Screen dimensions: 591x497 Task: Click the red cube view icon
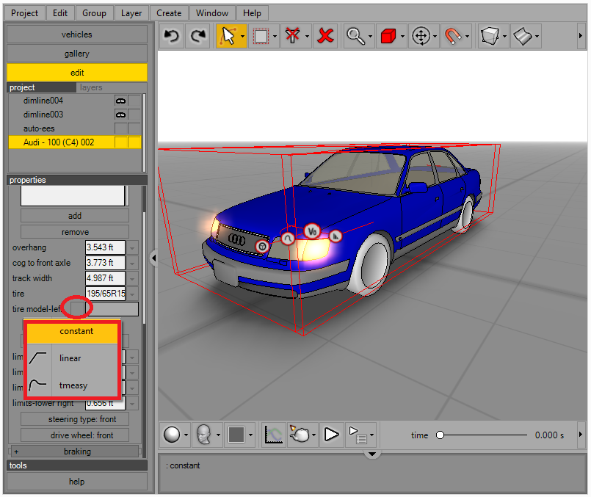(388, 36)
